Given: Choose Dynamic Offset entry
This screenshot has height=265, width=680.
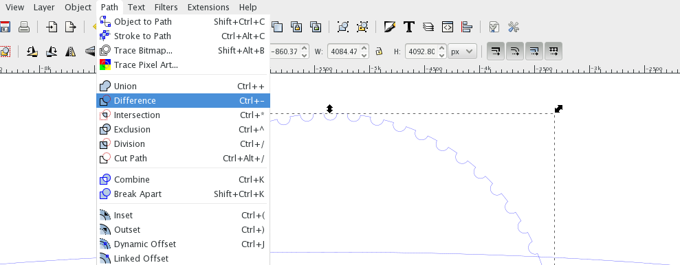Looking at the screenshot, I should pyautogui.click(x=183, y=244).
